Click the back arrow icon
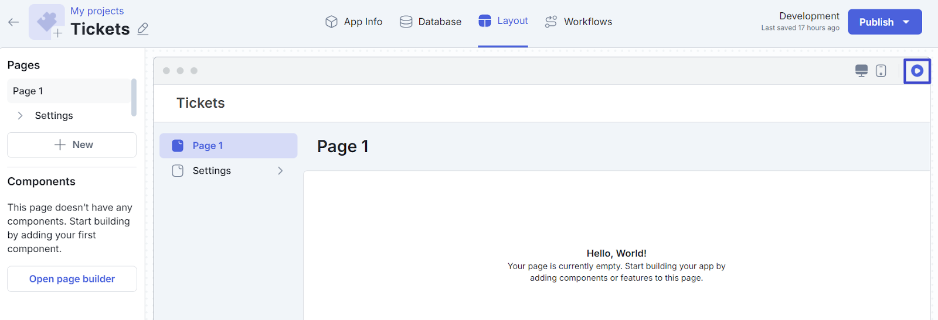The height and width of the screenshot is (320, 938). (x=13, y=22)
